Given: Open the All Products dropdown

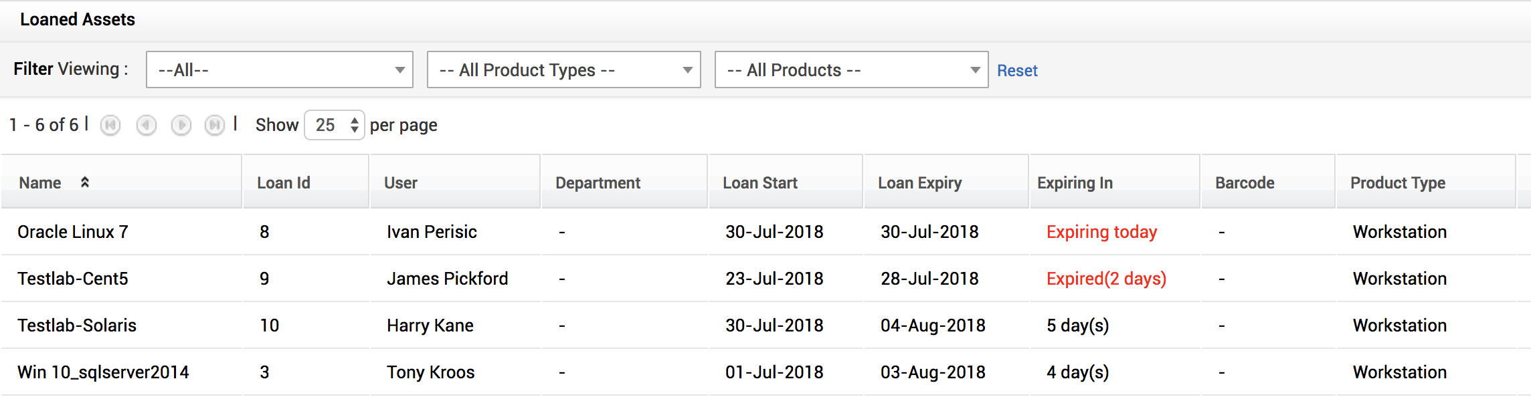Looking at the screenshot, I should click(x=851, y=70).
